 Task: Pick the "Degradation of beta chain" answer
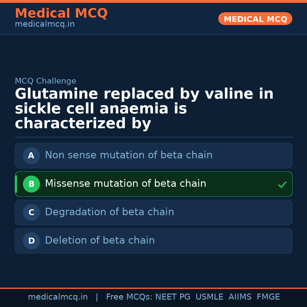coord(109,212)
